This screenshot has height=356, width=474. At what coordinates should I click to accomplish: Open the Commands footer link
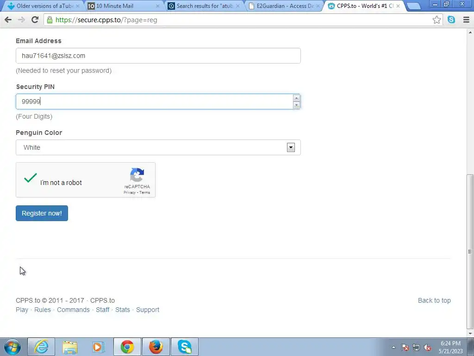pos(74,310)
